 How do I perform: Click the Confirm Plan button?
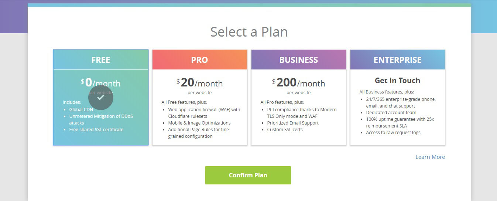pos(248,175)
